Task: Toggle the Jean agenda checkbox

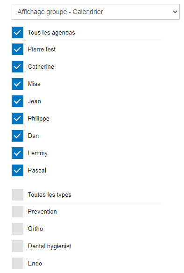Action: [x=17, y=101]
